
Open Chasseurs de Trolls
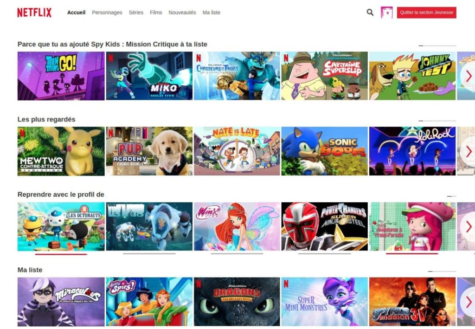(x=237, y=76)
